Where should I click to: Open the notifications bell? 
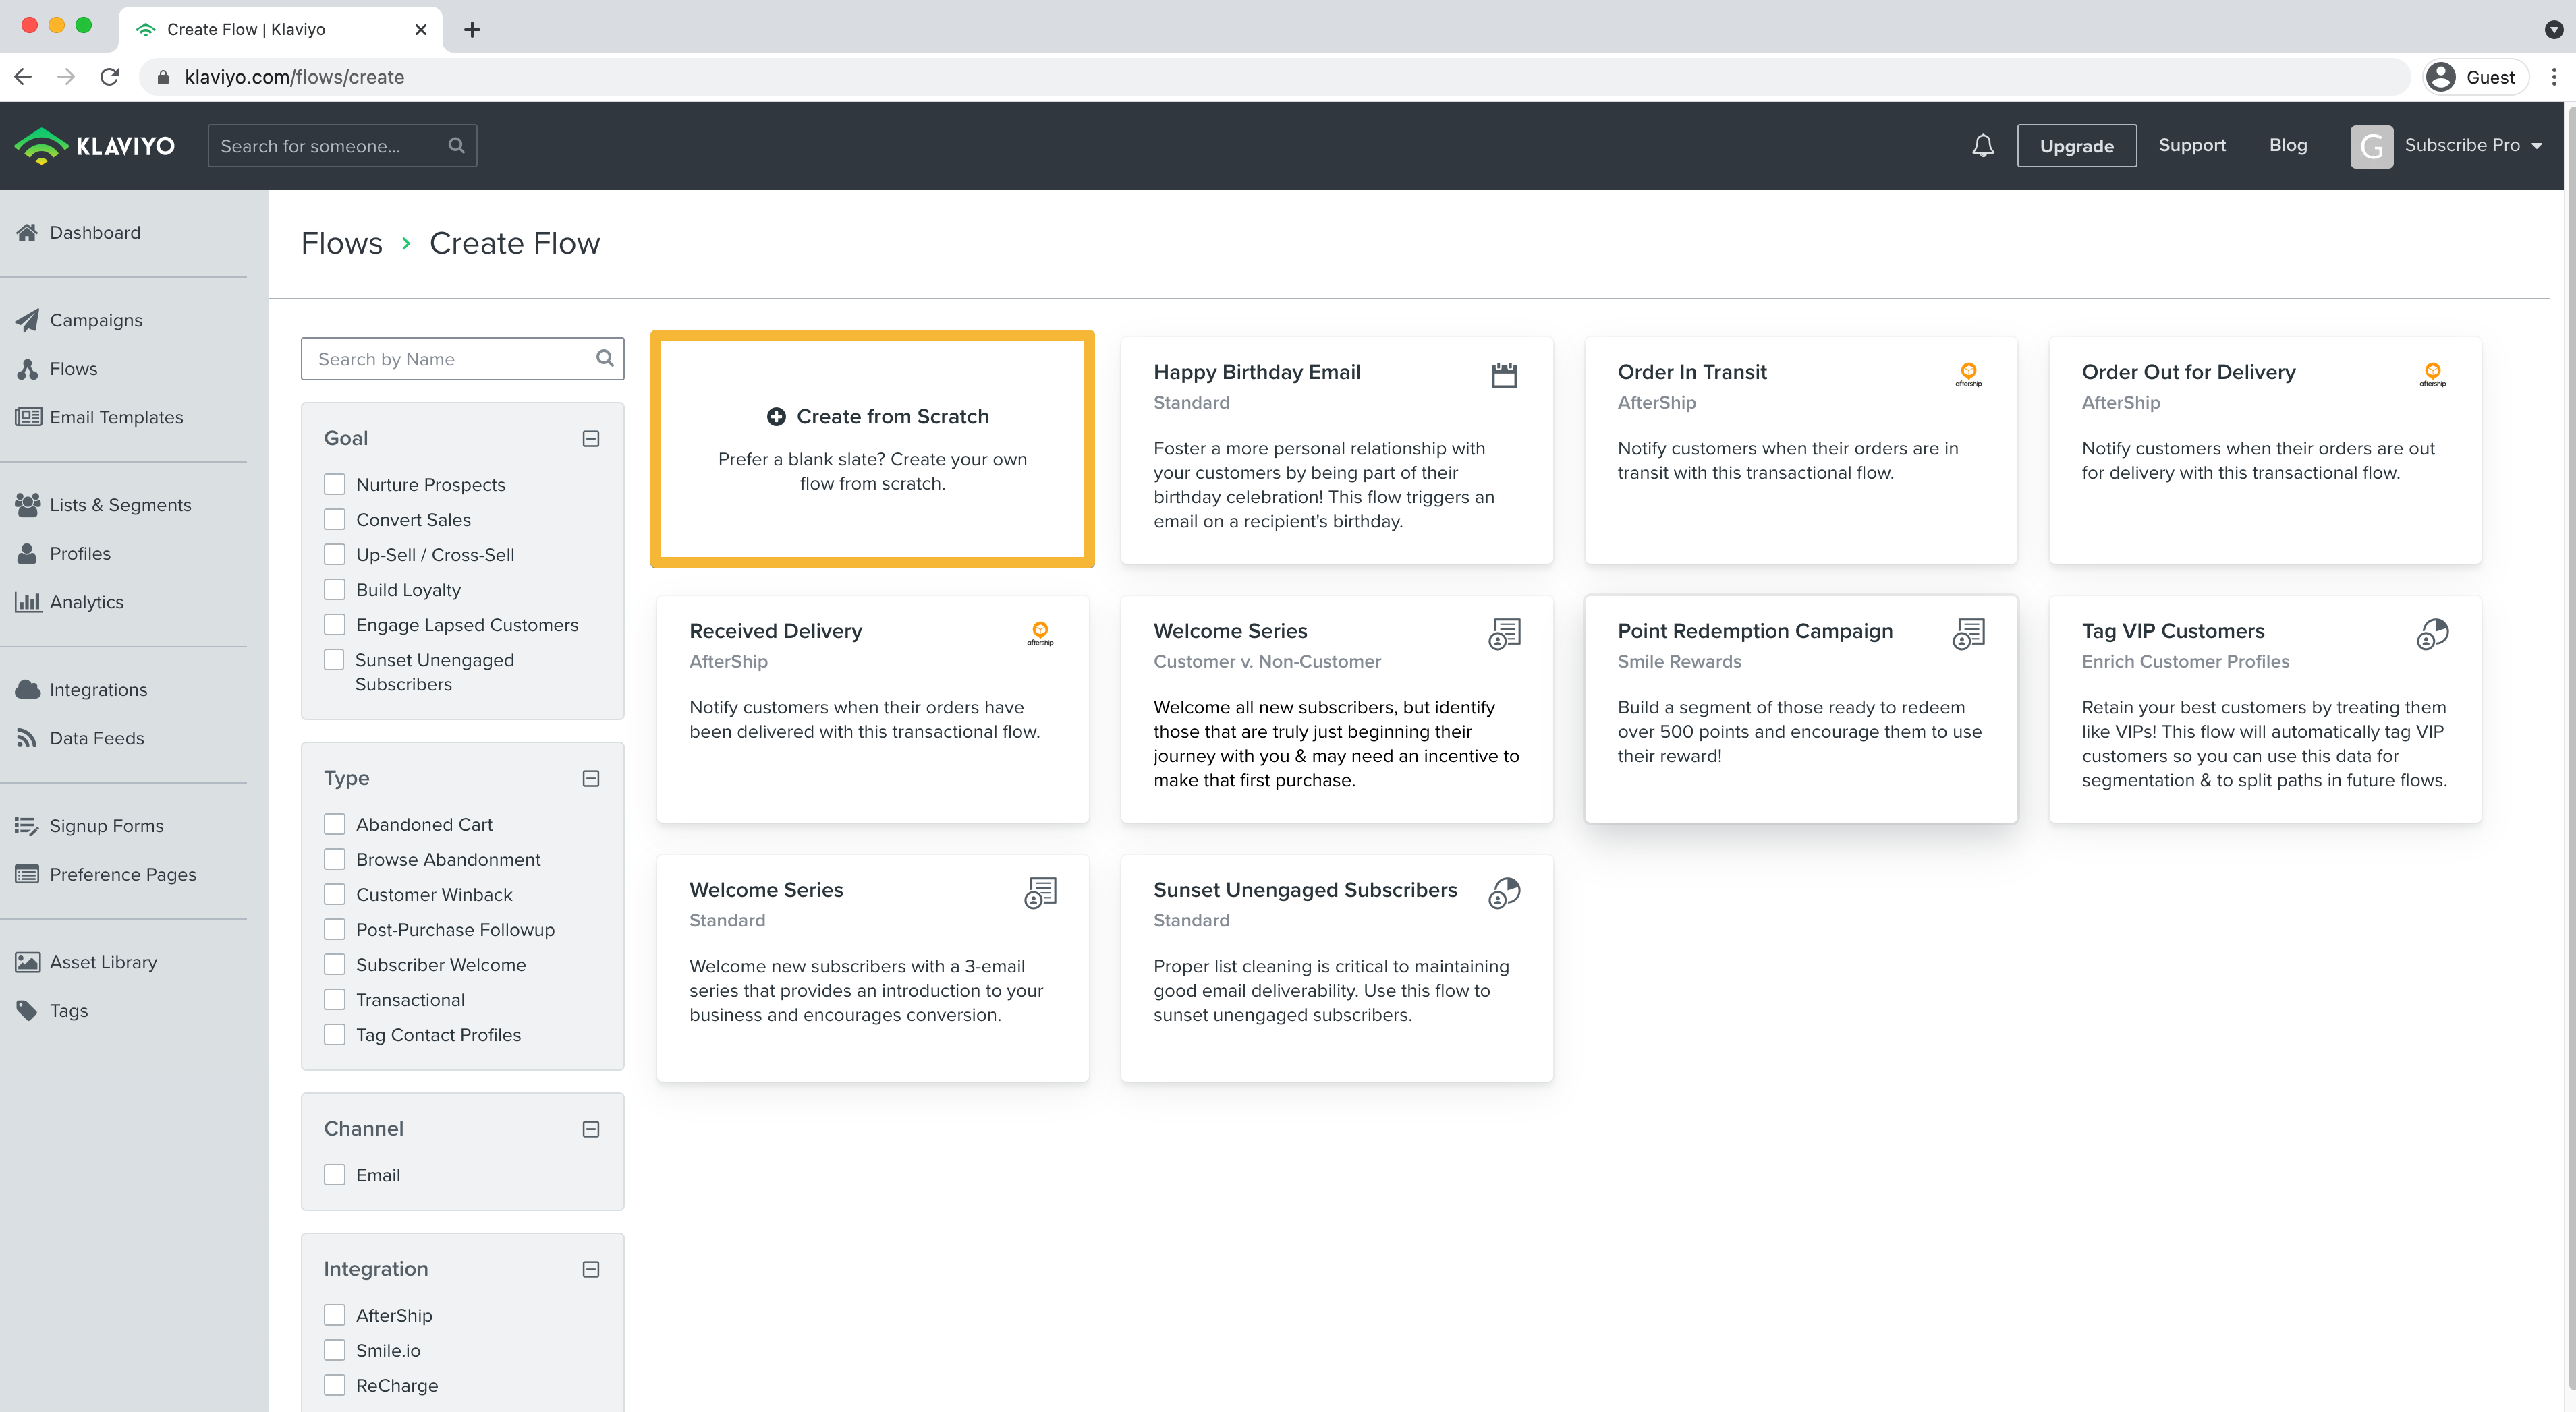coord(1982,146)
